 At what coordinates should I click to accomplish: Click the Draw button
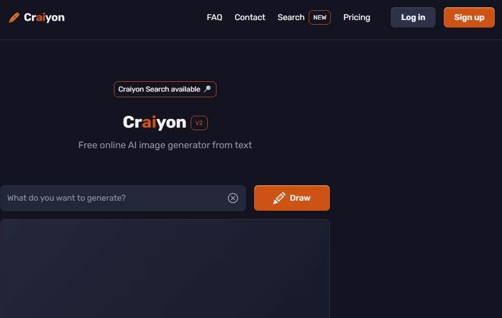(292, 198)
